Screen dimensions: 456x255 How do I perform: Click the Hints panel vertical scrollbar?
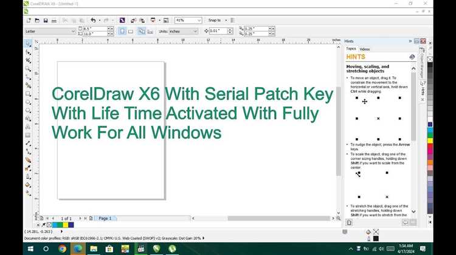click(x=413, y=106)
